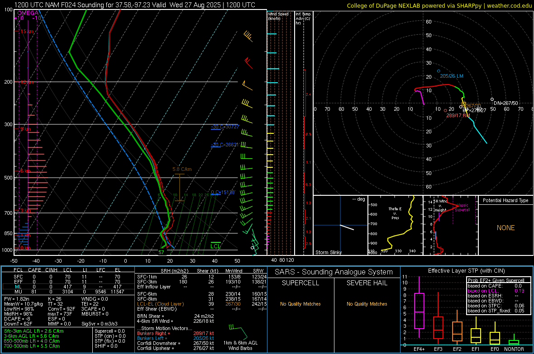Click the white Storm Slinky line marker

tap(347, 227)
